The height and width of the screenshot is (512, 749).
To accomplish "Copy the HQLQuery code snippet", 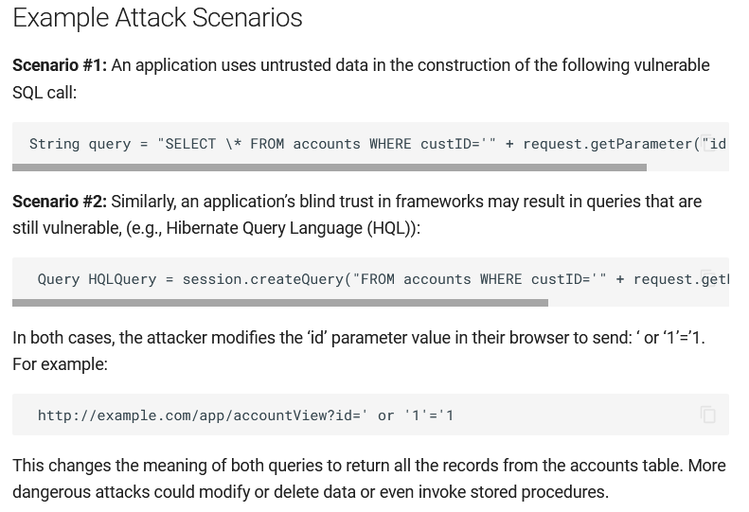I will tap(707, 278).
